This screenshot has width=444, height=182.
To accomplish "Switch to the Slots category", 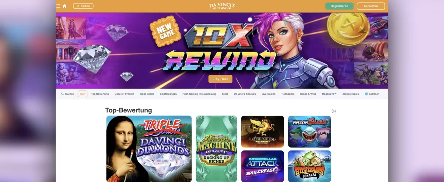I will (225, 94).
